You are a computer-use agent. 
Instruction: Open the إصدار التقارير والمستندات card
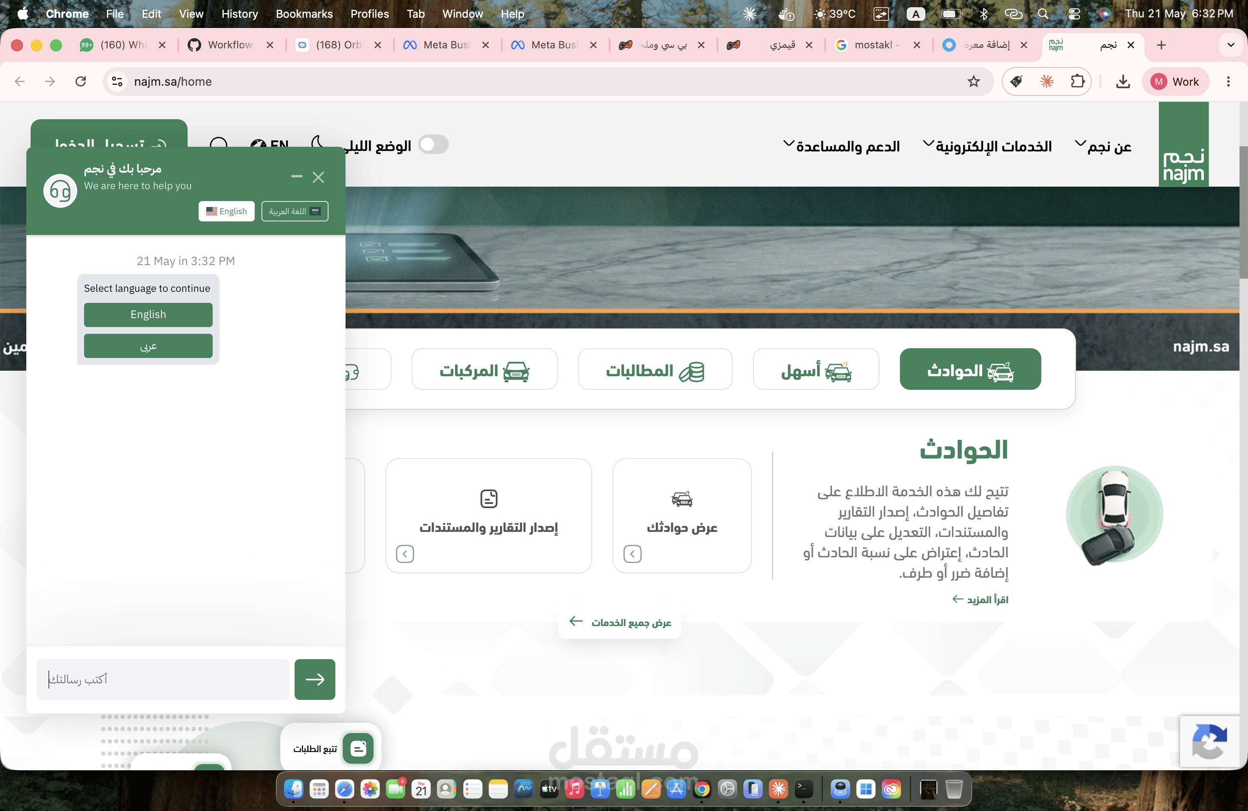(x=489, y=515)
